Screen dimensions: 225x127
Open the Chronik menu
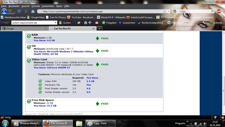coord(36,6)
